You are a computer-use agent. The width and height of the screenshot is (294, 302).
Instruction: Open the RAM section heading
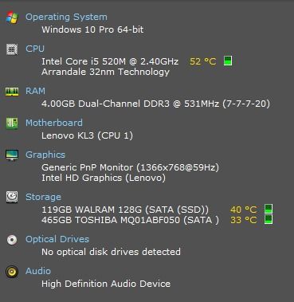click(35, 91)
